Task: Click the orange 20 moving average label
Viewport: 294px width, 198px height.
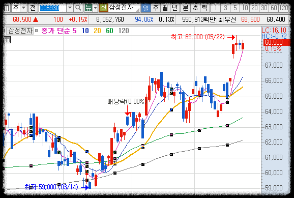Action: pos(97,31)
